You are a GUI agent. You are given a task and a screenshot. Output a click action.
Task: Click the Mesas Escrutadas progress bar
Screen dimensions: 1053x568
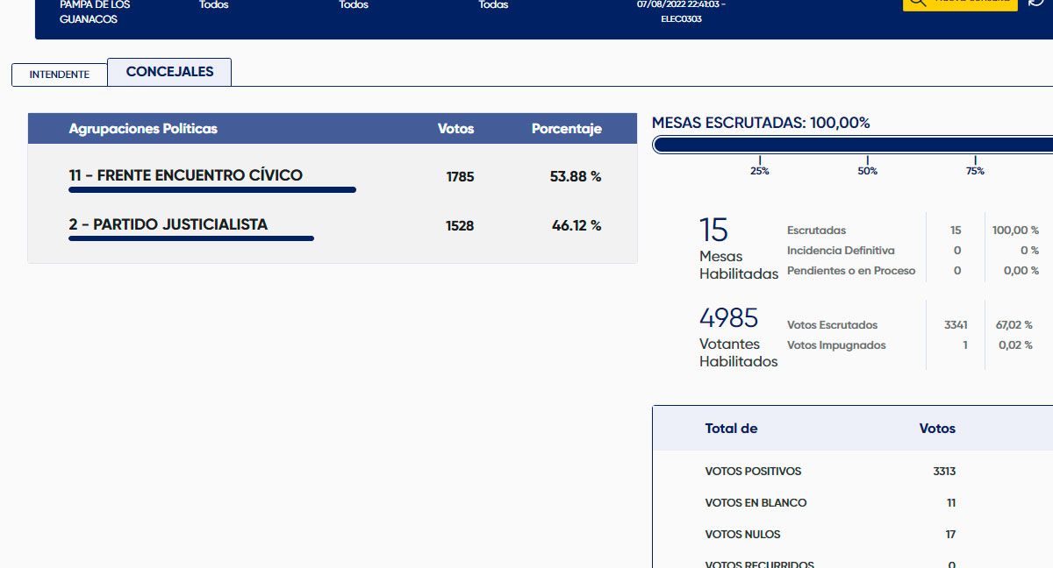pos(851,145)
